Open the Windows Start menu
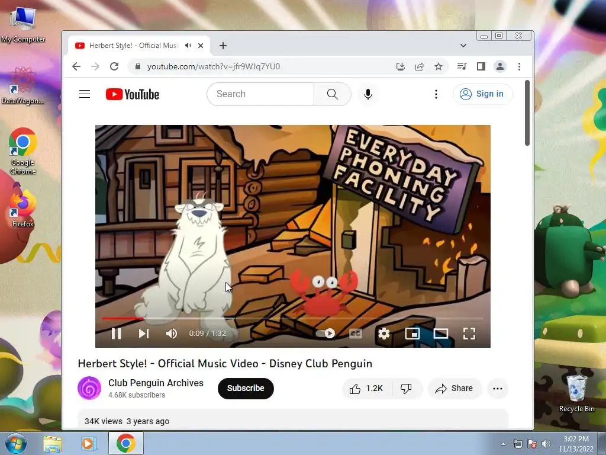The height and width of the screenshot is (455, 606). pyautogui.click(x=15, y=444)
